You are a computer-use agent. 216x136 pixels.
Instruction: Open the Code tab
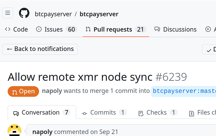[17, 29]
